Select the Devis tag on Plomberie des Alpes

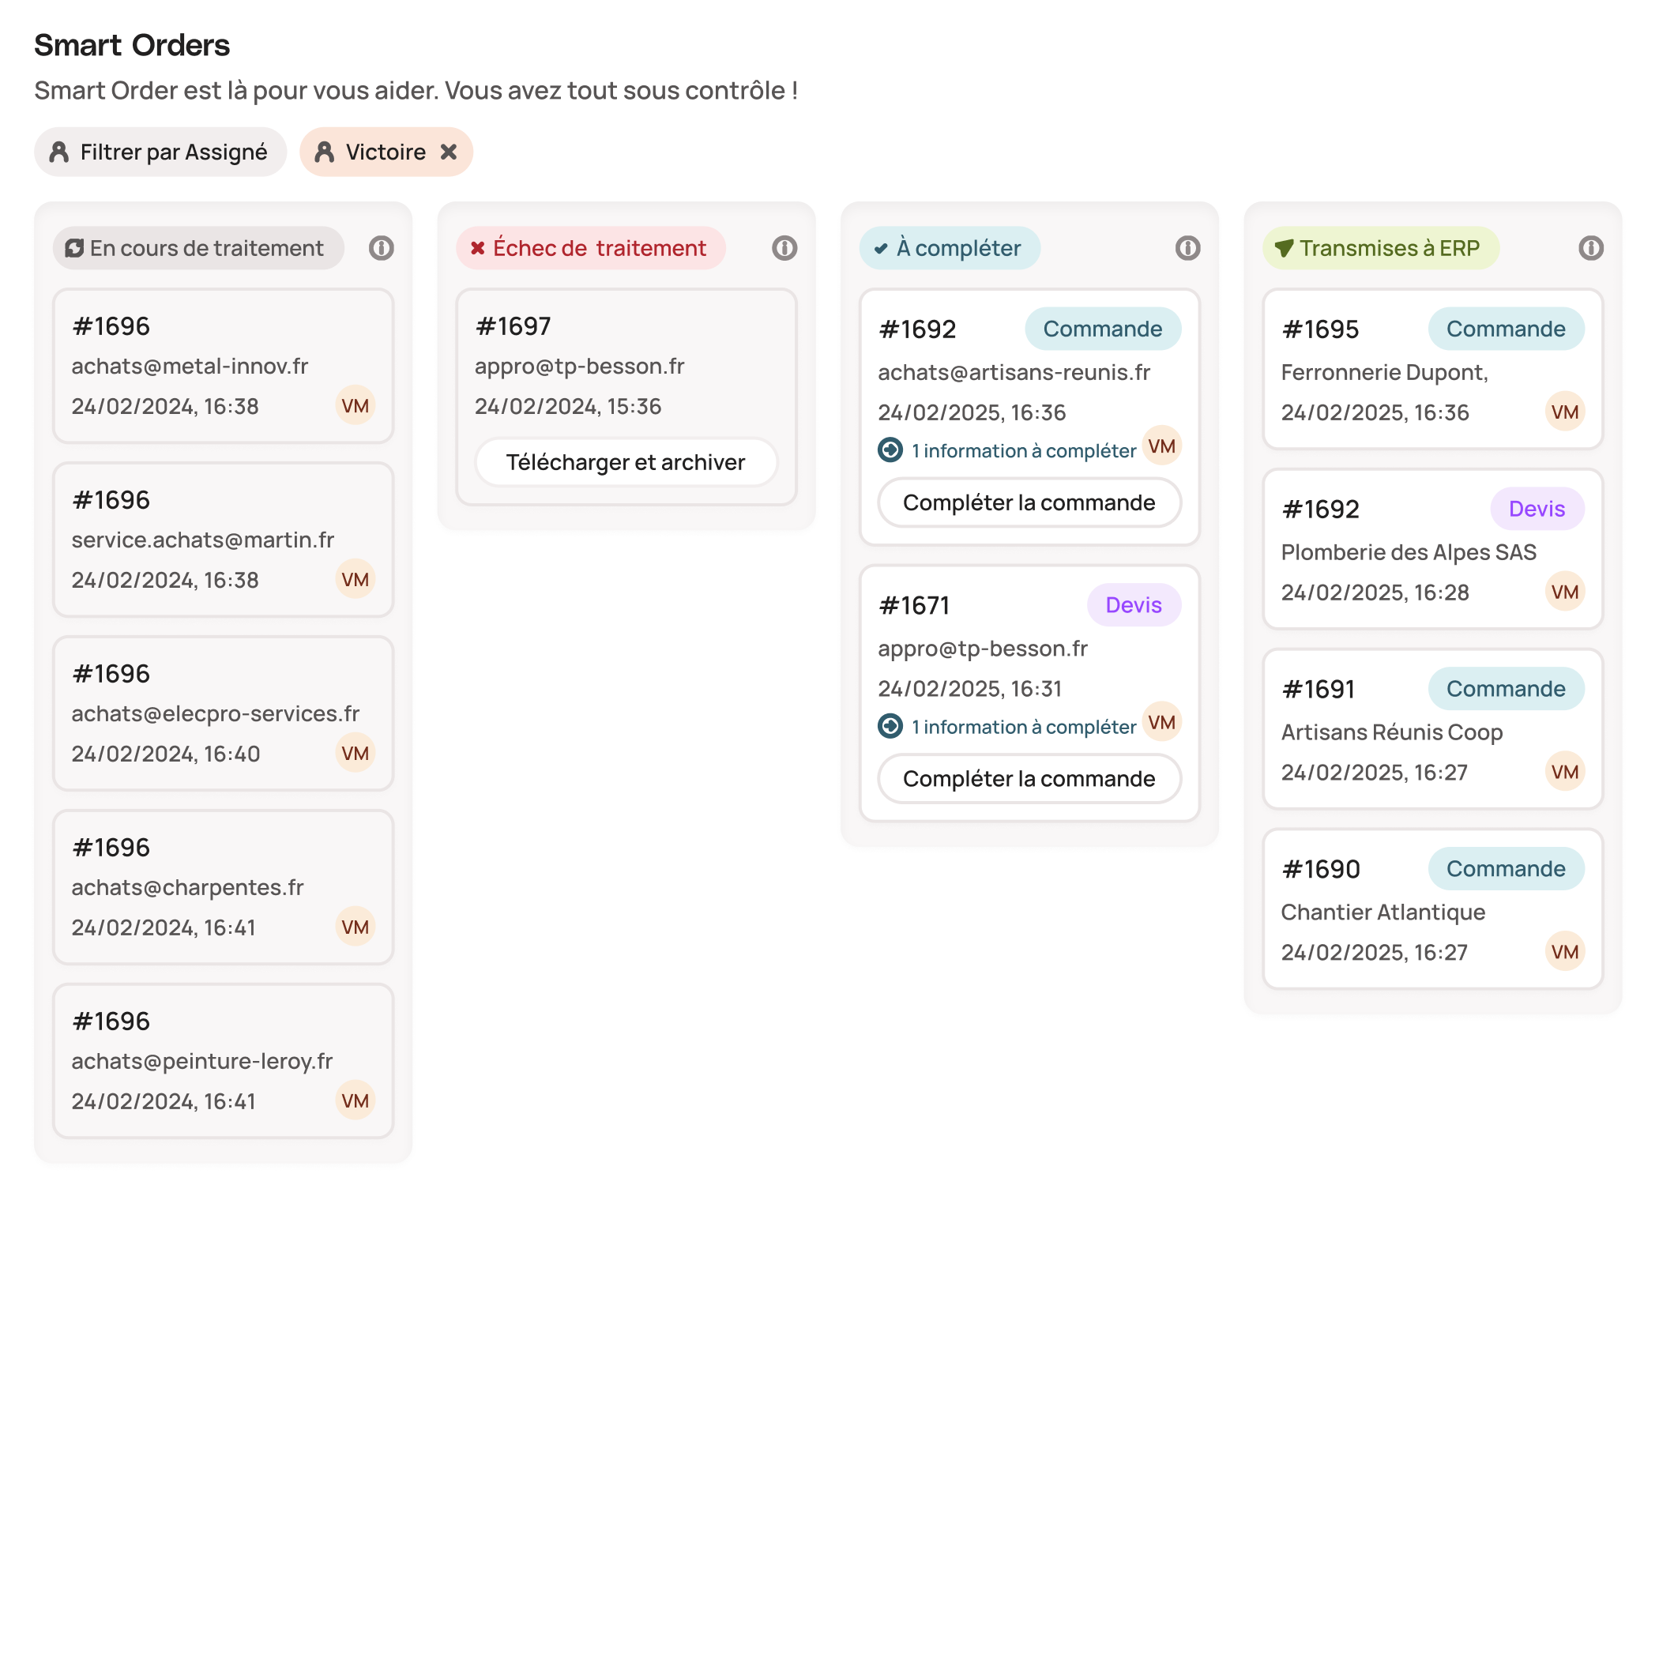(1537, 510)
